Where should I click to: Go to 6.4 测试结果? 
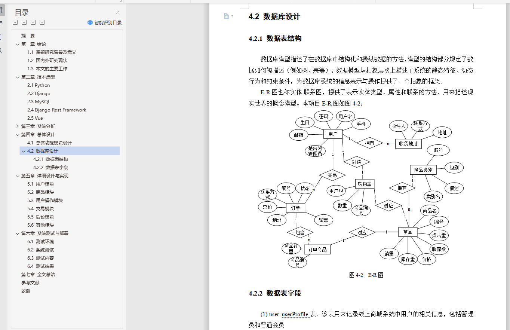click(x=40, y=266)
